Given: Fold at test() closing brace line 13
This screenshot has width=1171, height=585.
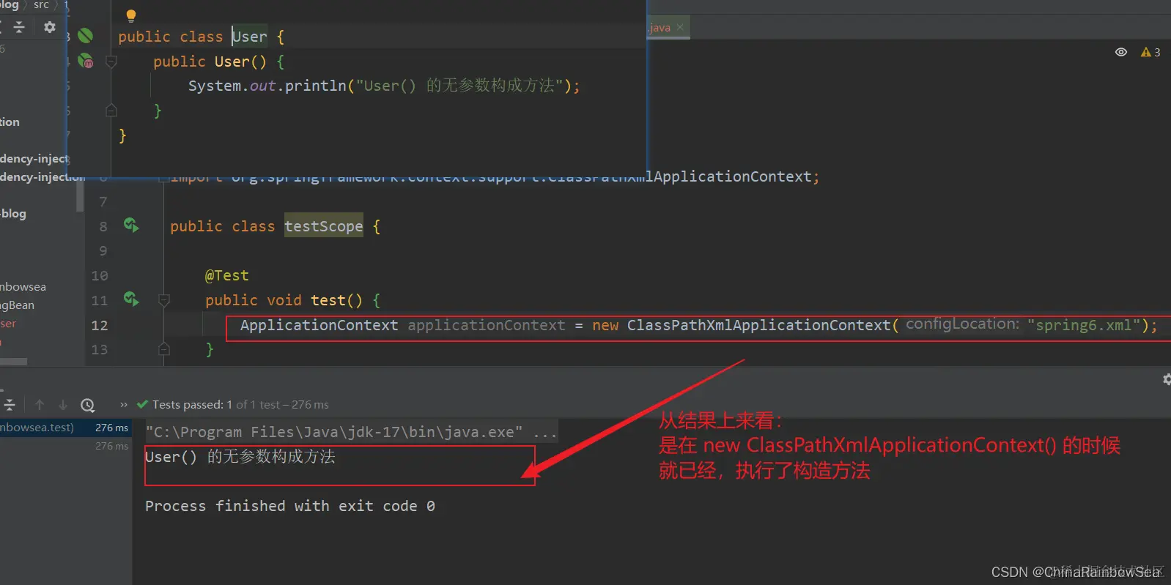Looking at the screenshot, I should coord(164,349).
